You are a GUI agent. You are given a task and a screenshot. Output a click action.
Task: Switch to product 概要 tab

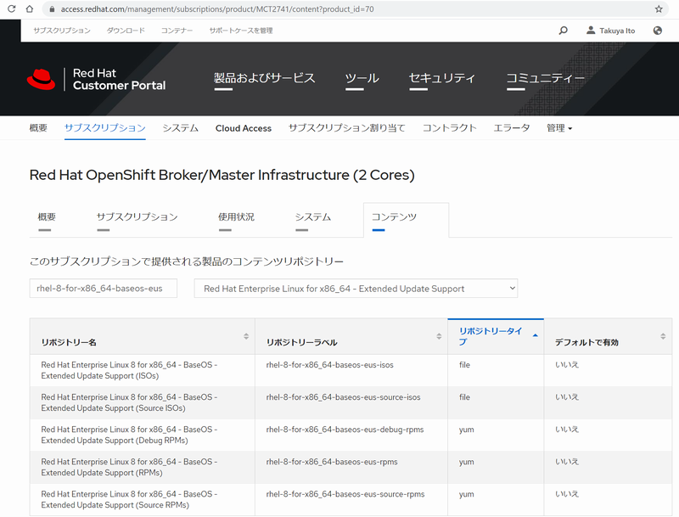click(x=47, y=217)
